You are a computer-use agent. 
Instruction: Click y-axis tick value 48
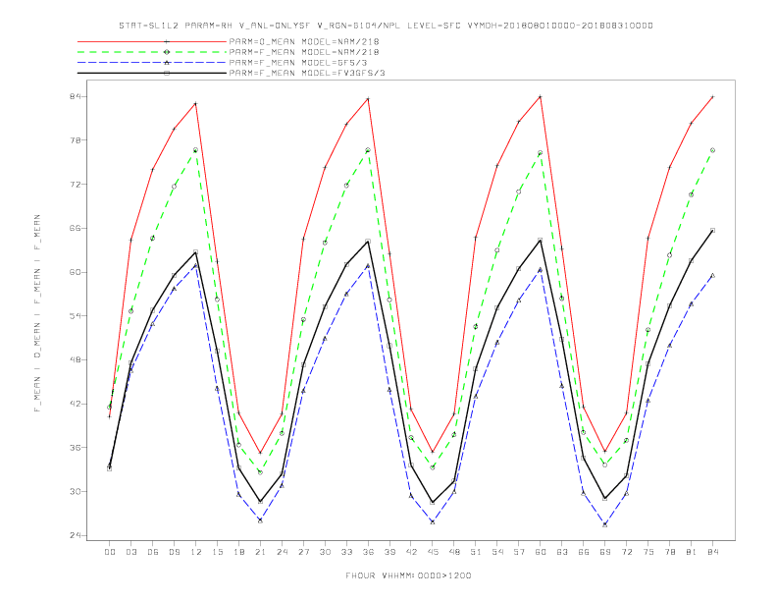[76, 360]
